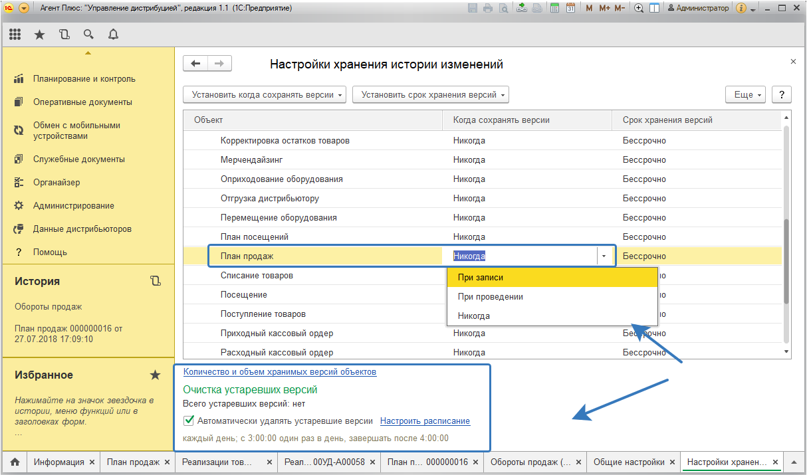
Task: Open the Еще dropdown menu
Action: (746, 95)
